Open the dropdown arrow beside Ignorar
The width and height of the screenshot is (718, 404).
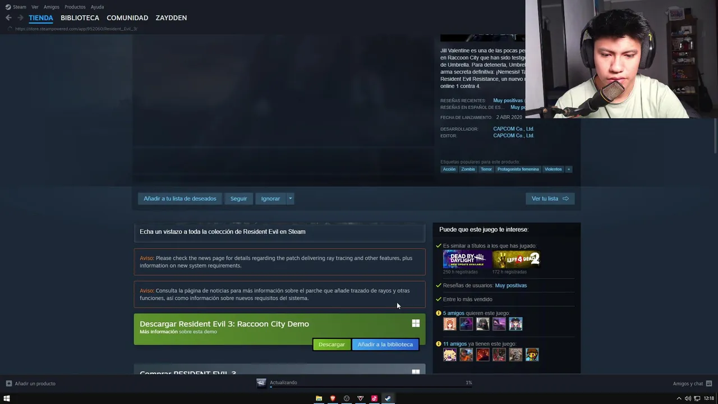(290, 199)
